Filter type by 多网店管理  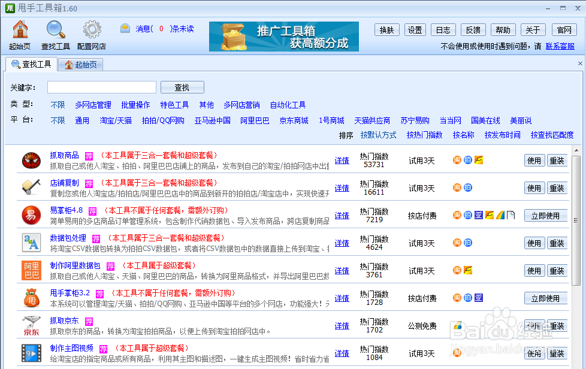(93, 105)
